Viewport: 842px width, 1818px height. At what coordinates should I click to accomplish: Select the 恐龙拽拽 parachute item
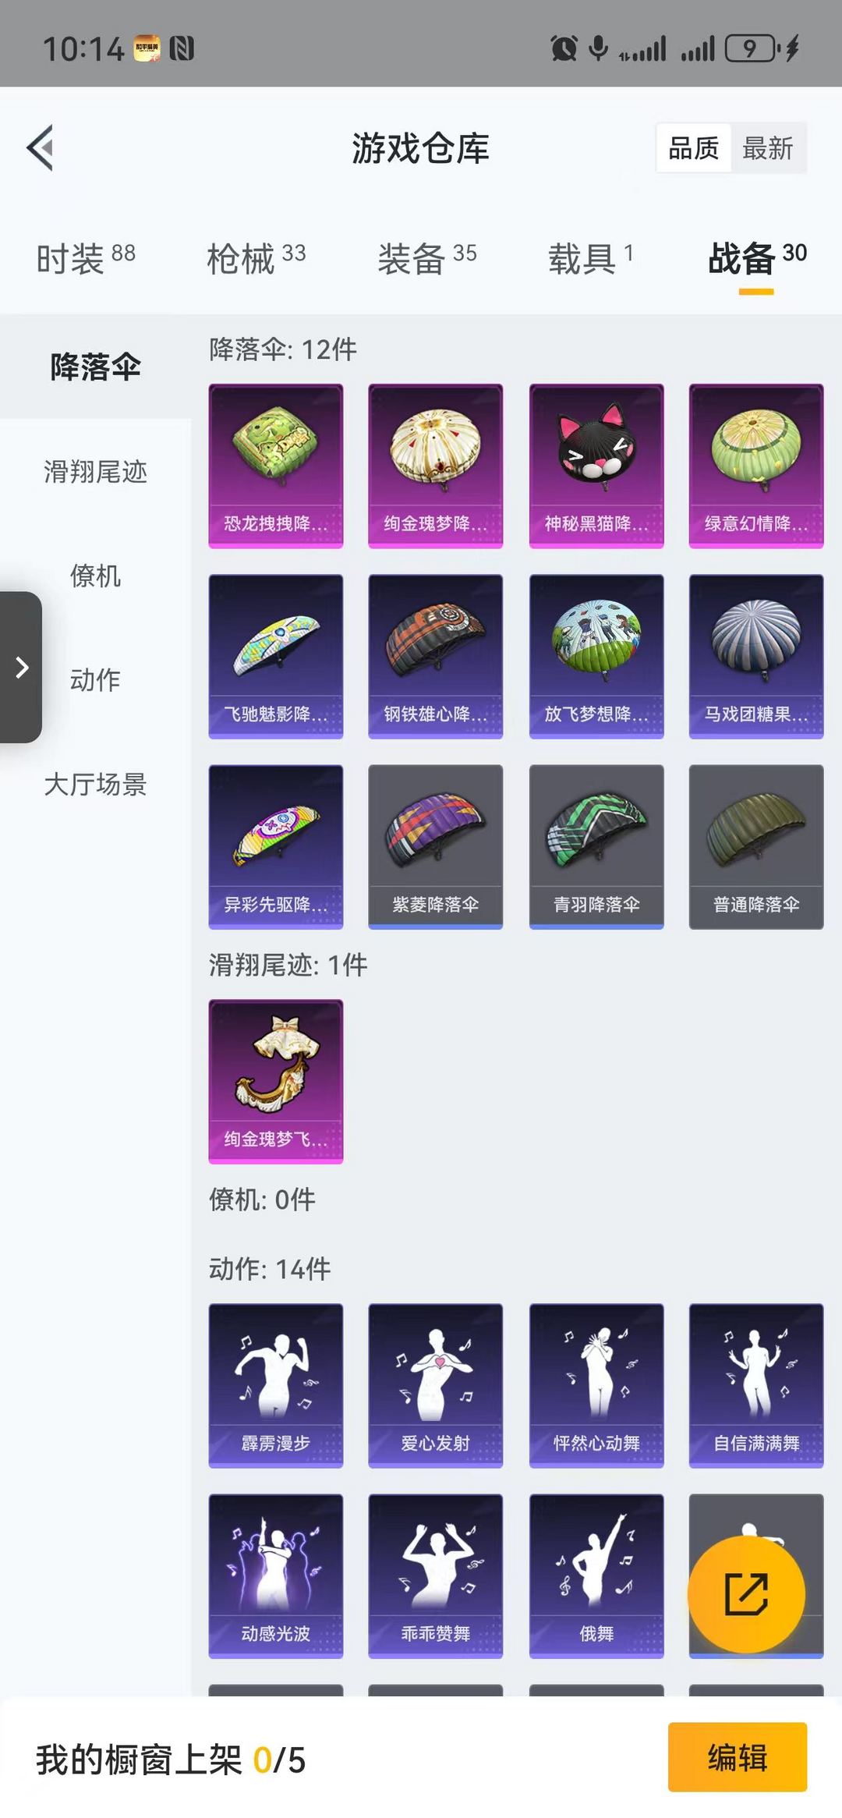point(276,466)
